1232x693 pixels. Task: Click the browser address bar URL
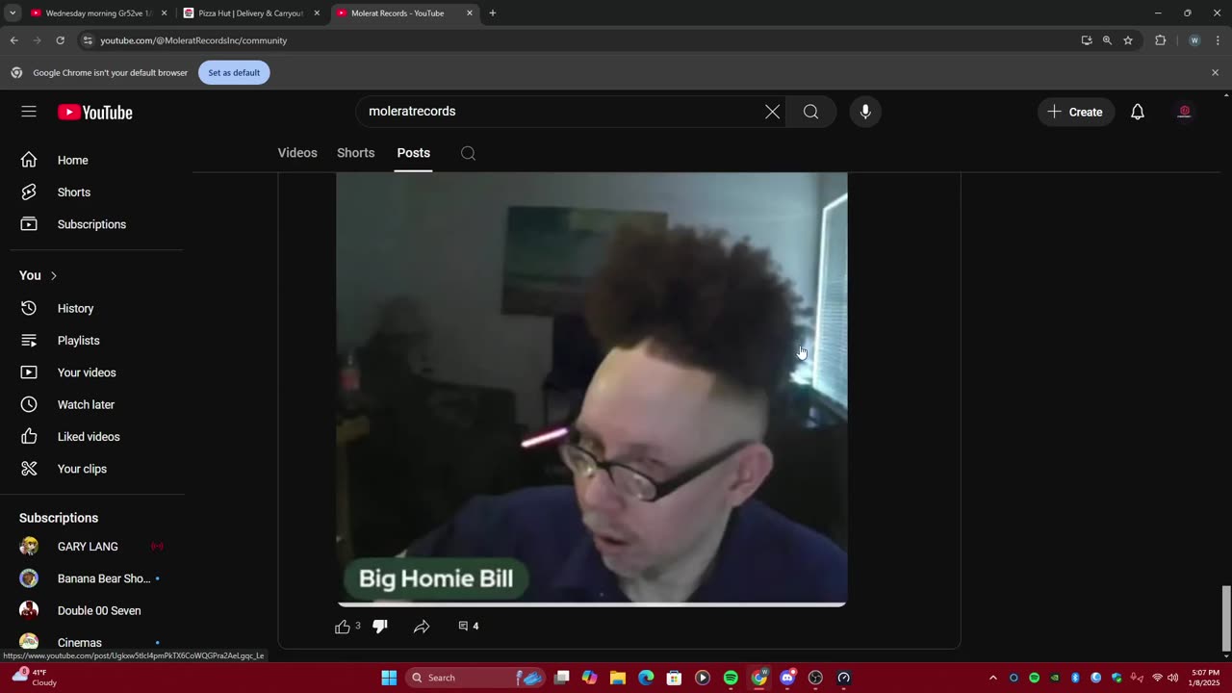193,40
